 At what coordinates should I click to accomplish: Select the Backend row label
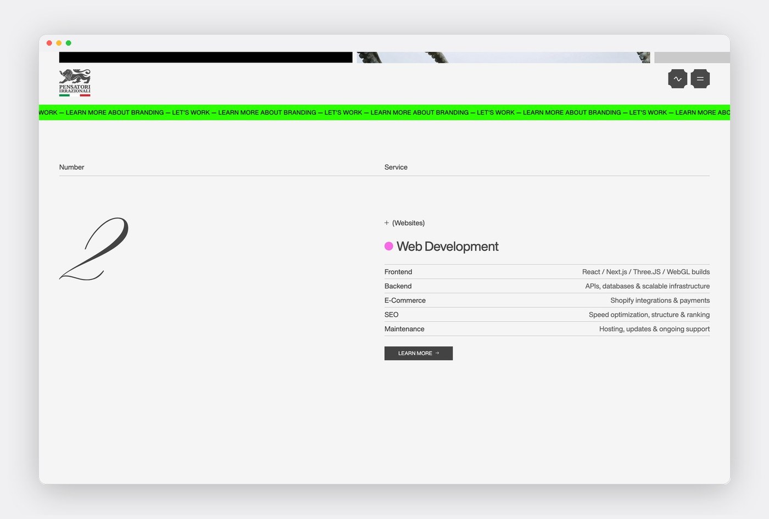point(398,286)
